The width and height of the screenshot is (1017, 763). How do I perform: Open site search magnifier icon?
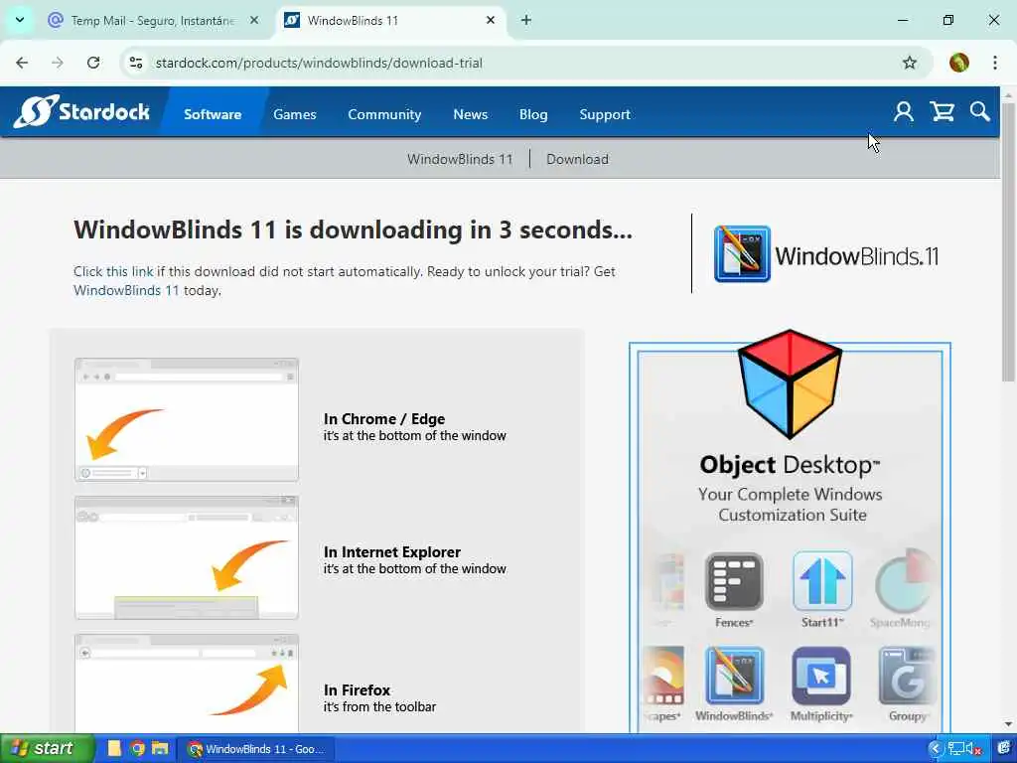coord(979,111)
